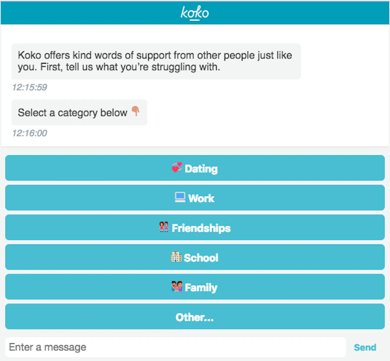
Task: Choose the Family category
Action: pos(195,286)
